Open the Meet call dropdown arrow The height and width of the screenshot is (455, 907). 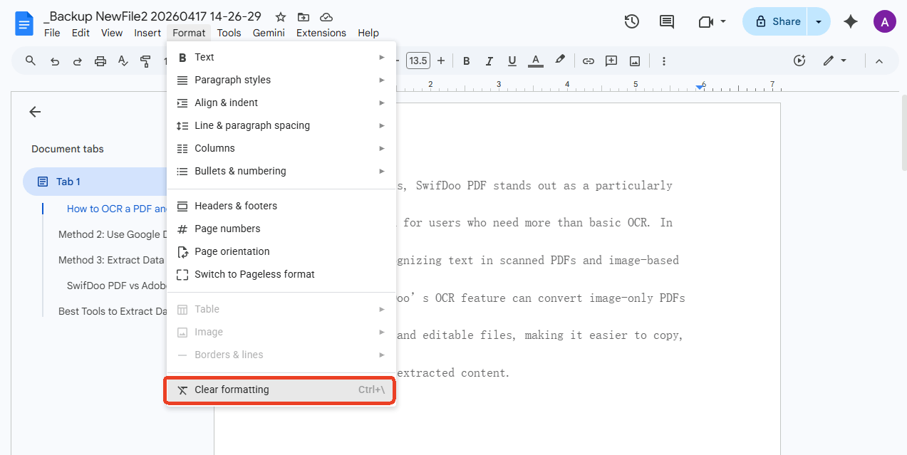coord(723,21)
